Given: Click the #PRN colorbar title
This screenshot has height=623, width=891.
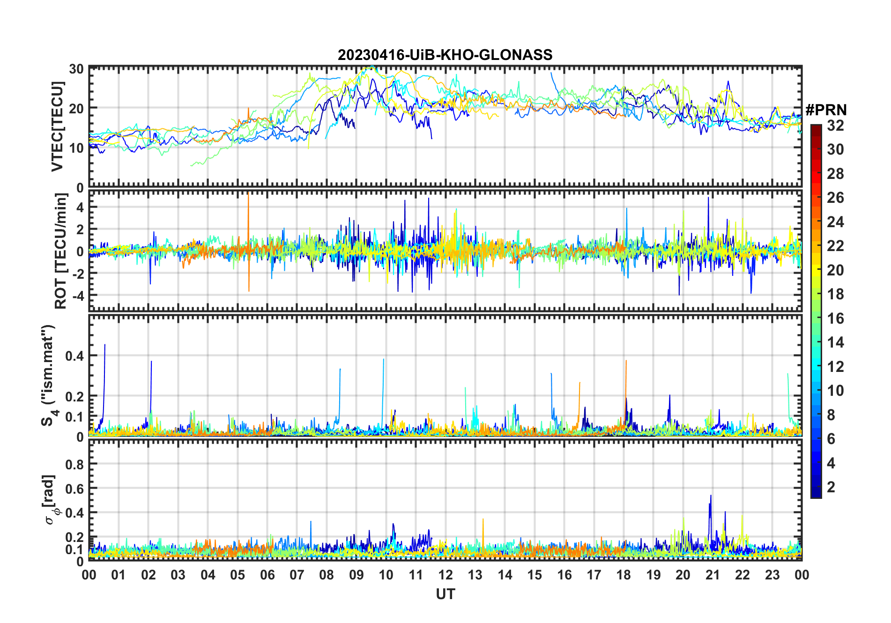Looking at the screenshot, I should [826, 110].
